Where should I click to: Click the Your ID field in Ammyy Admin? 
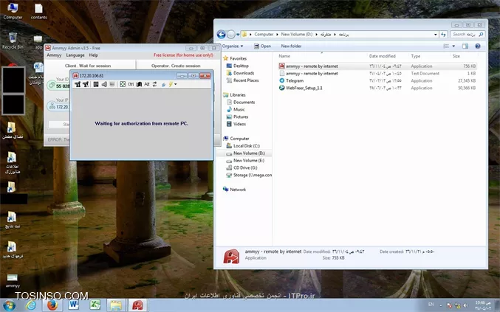point(58,86)
